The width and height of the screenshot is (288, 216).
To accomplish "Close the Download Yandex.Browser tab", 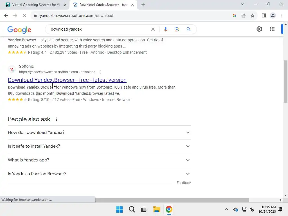I will [x=132, y=5].
